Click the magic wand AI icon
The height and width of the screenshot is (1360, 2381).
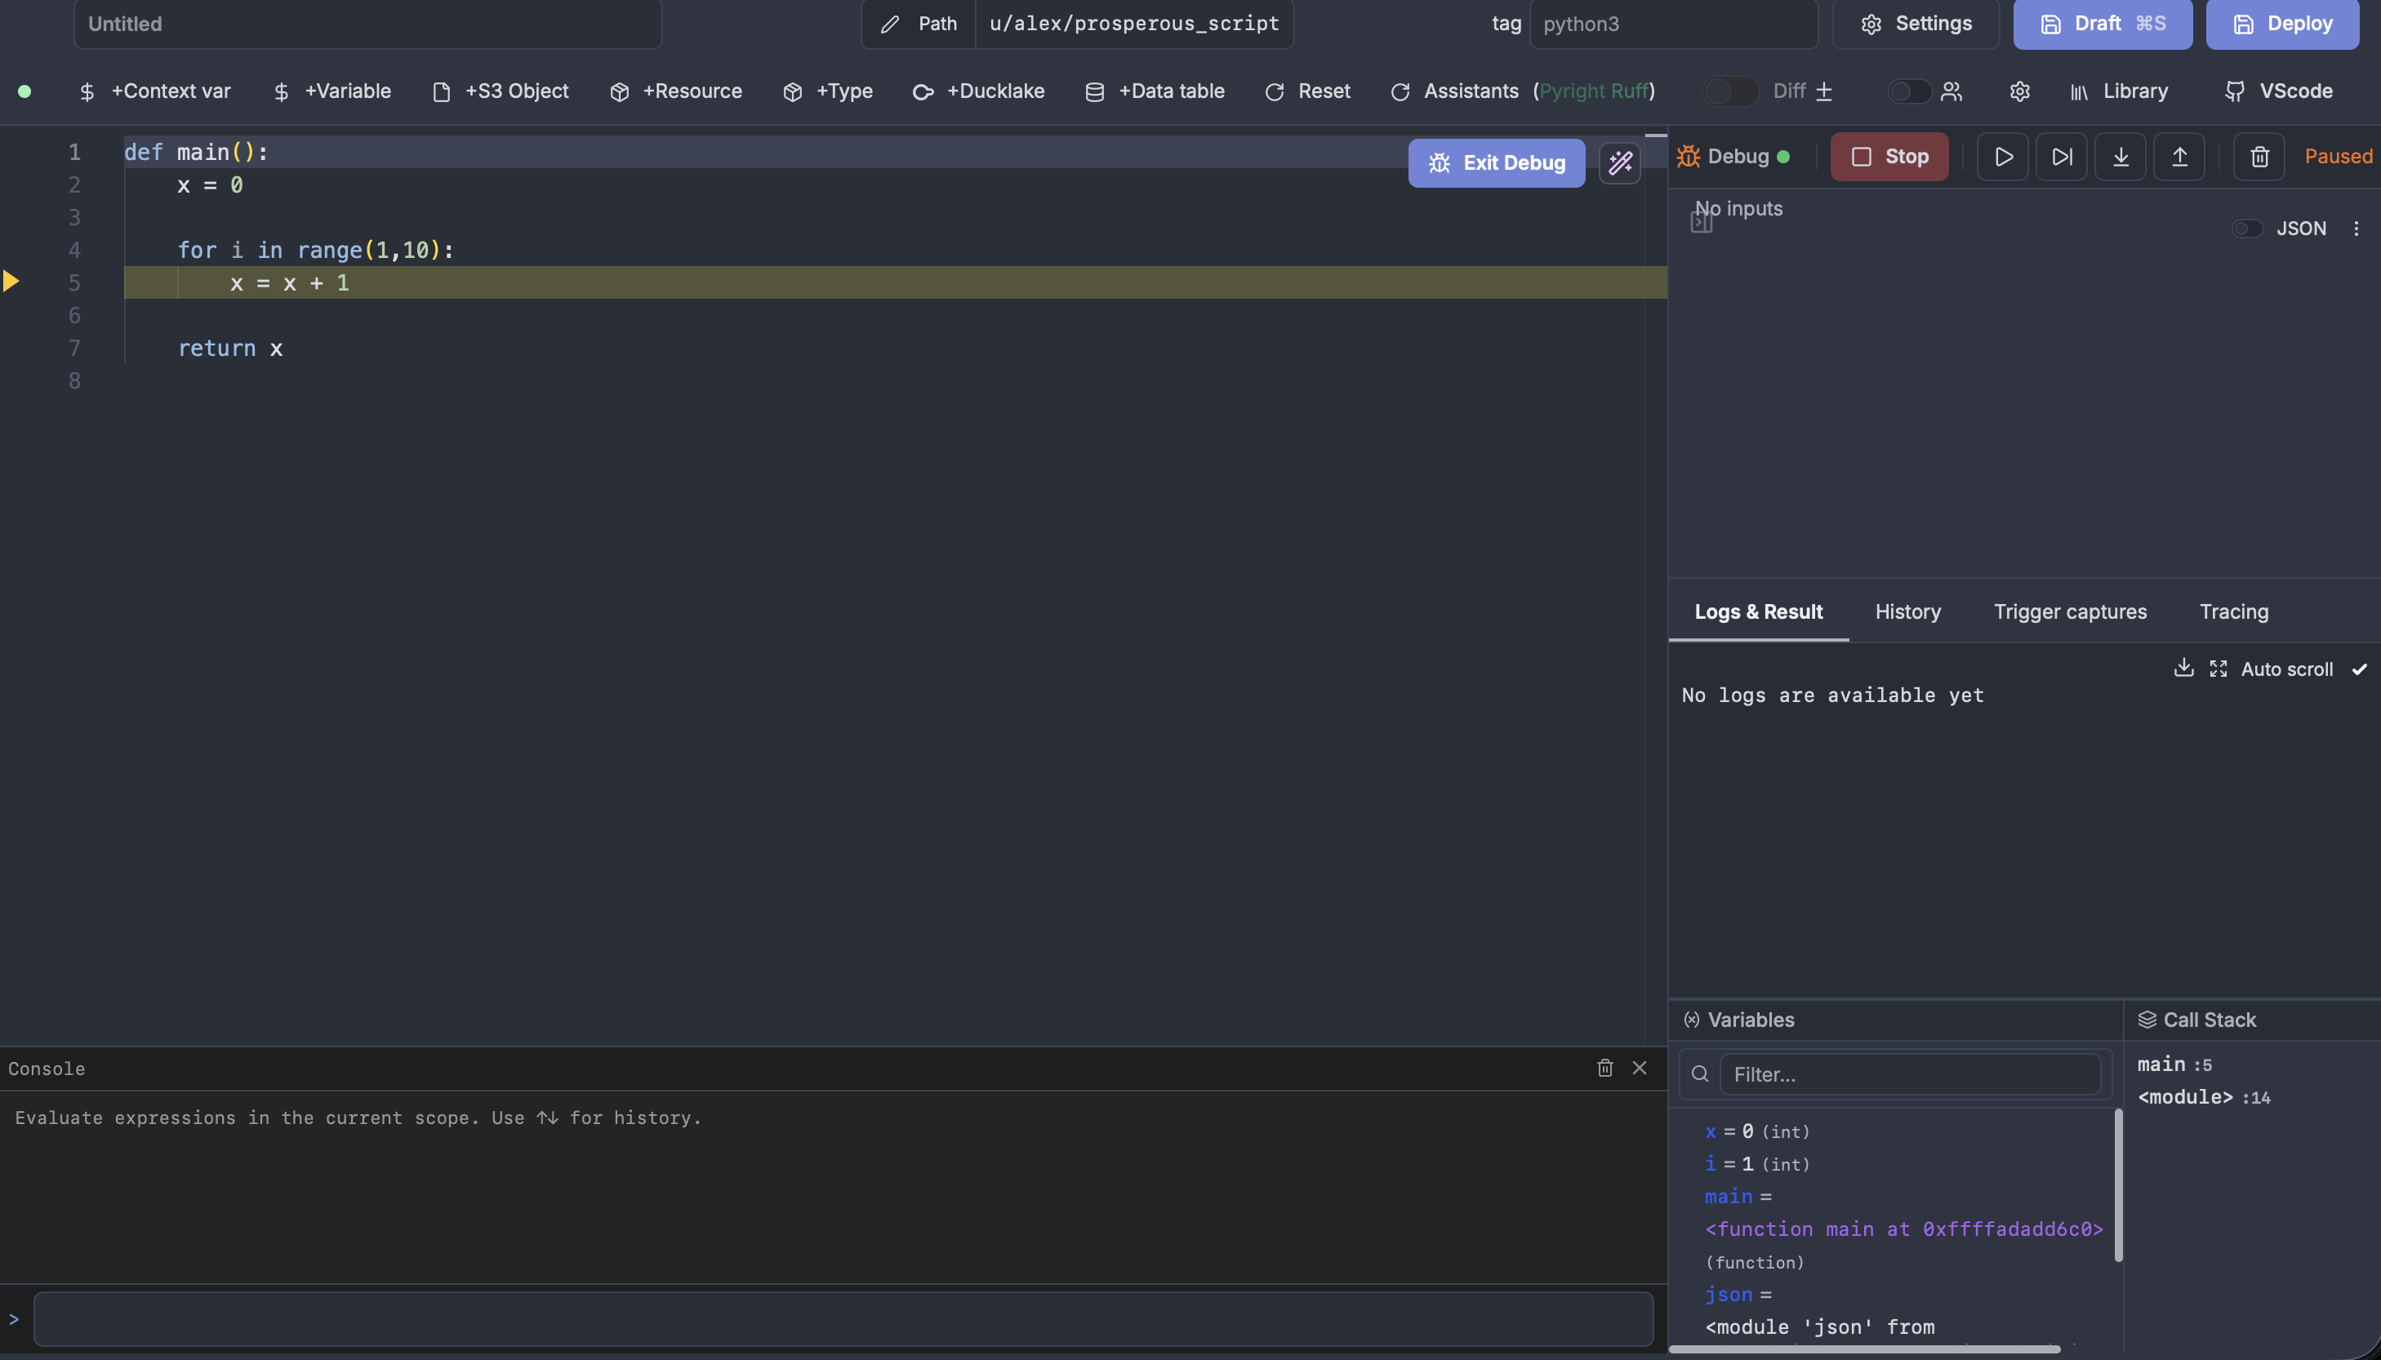(1620, 163)
